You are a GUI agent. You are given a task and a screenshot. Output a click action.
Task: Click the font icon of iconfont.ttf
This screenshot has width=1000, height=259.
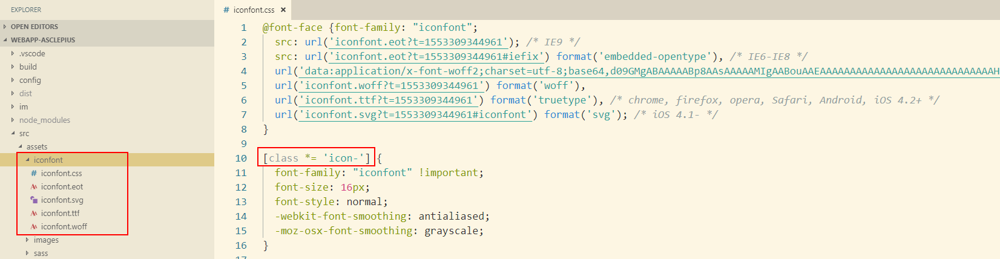[34, 214]
